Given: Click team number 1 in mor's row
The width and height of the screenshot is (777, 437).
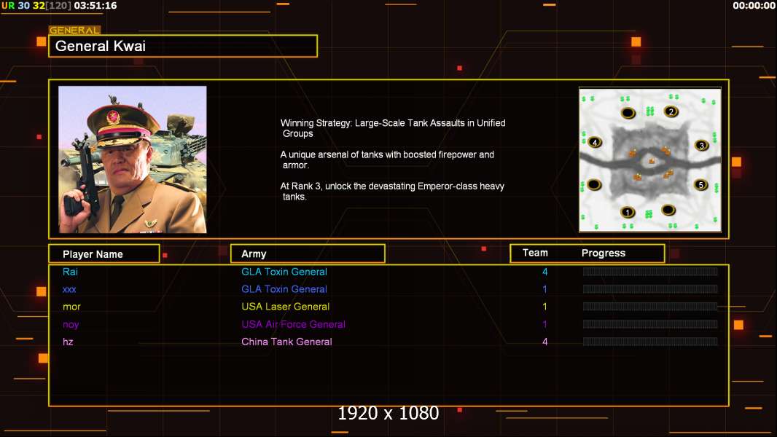Looking at the screenshot, I should [x=544, y=307].
